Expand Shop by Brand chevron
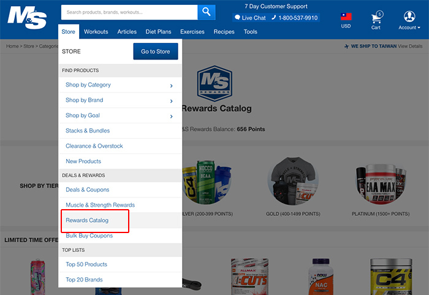 tap(171, 101)
